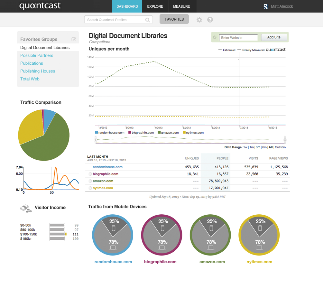Click the Visitor Income money icon

[x=26, y=209]
